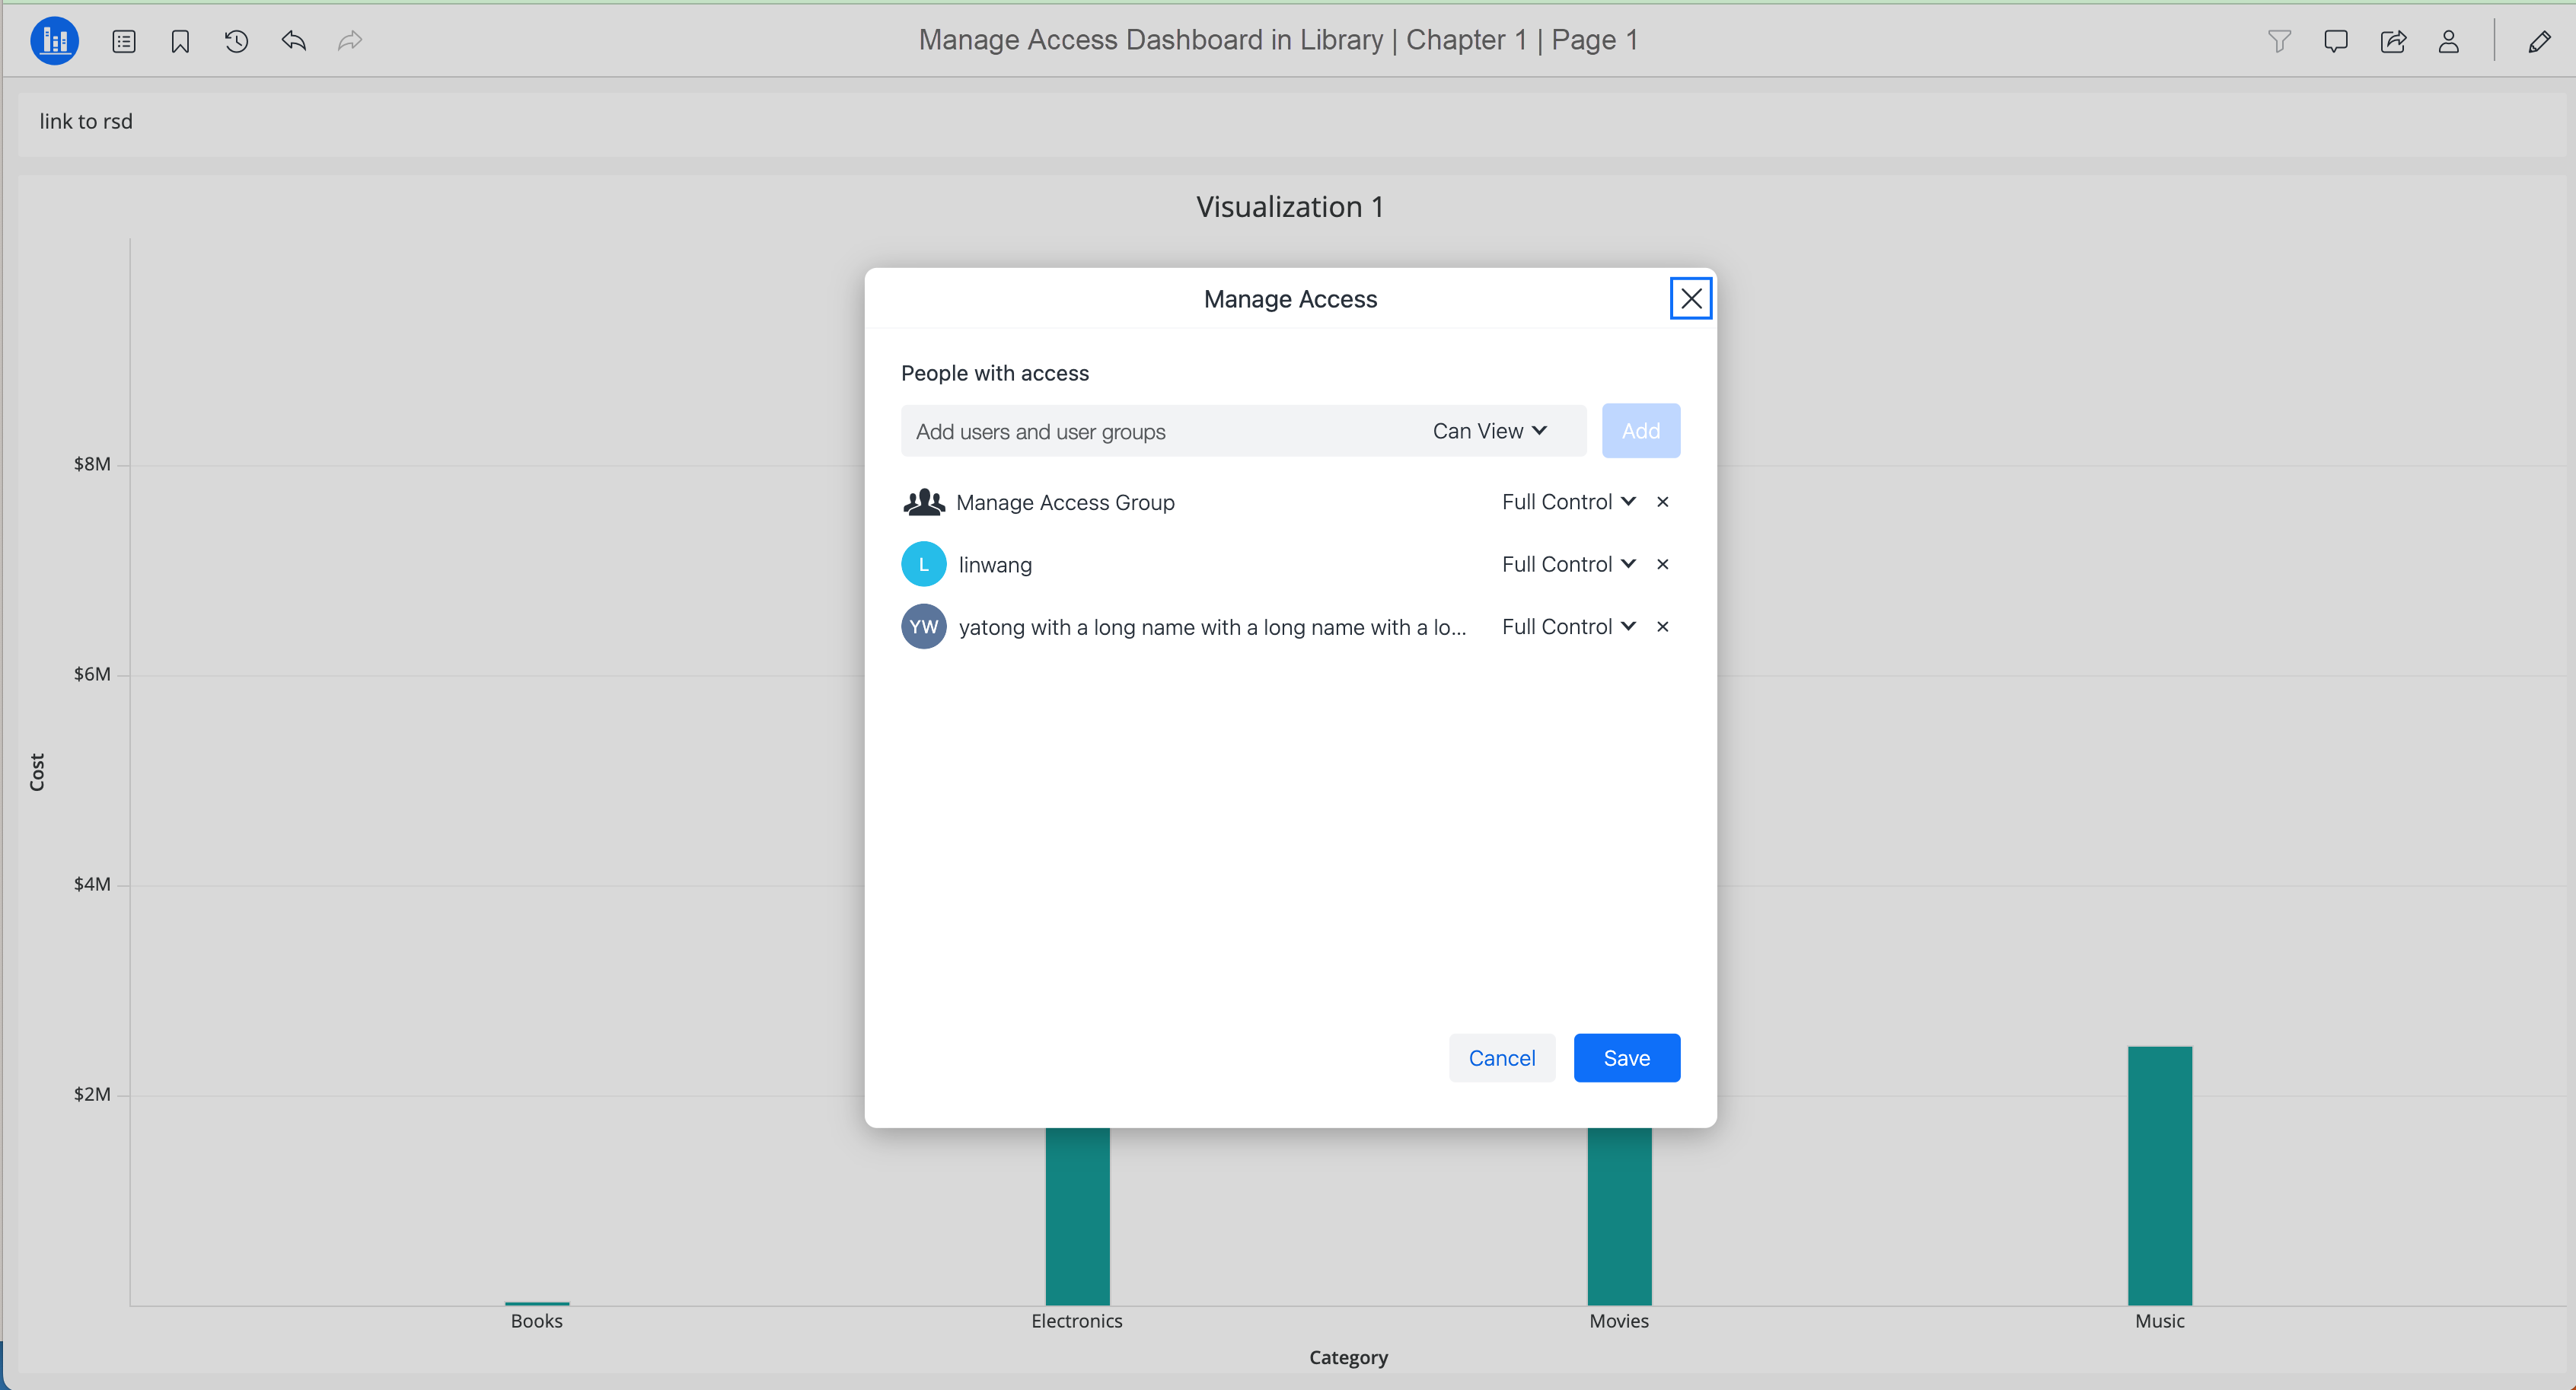Click the Save button
Viewport: 2576px width, 1390px height.
(x=1626, y=1058)
